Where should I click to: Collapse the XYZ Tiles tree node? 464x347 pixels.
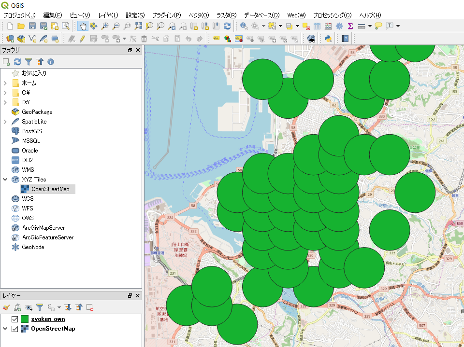pyautogui.click(x=5, y=180)
